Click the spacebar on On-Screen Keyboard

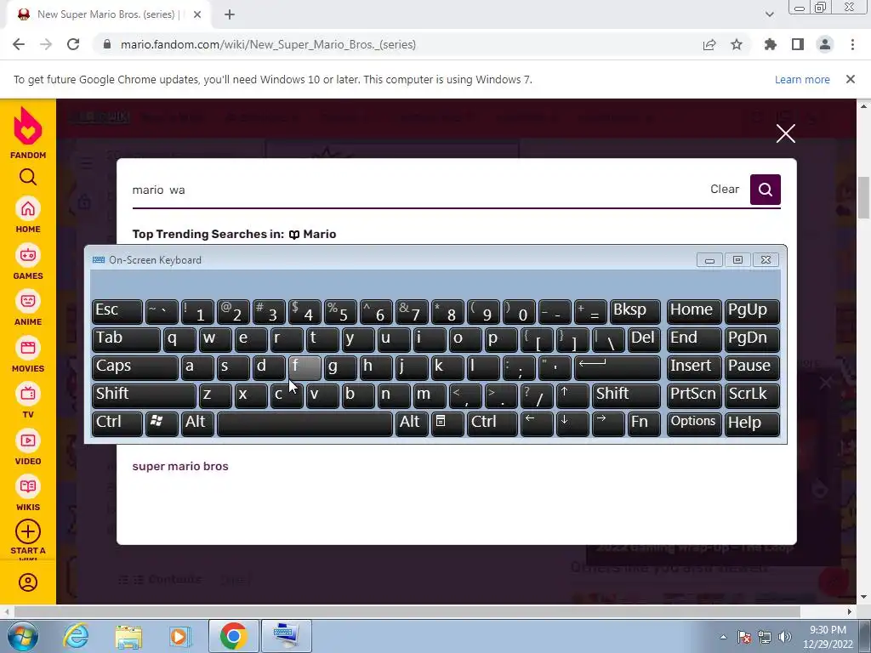pos(305,423)
